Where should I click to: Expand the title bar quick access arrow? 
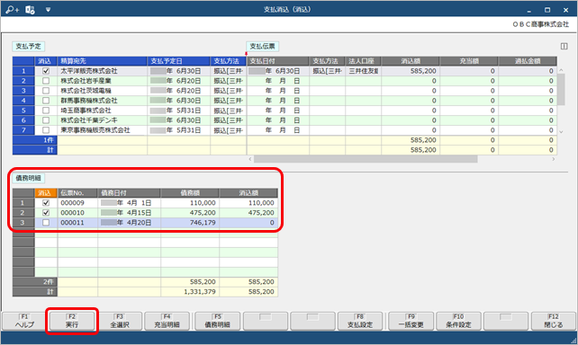[x=48, y=10]
